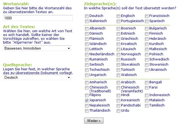Click the Wortanzahl input field containing 1000

[38, 18]
